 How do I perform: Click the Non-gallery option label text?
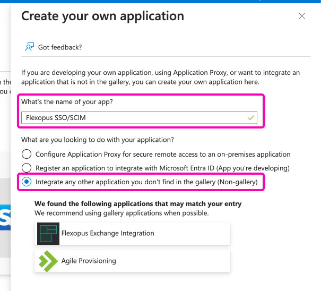pos(146,182)
